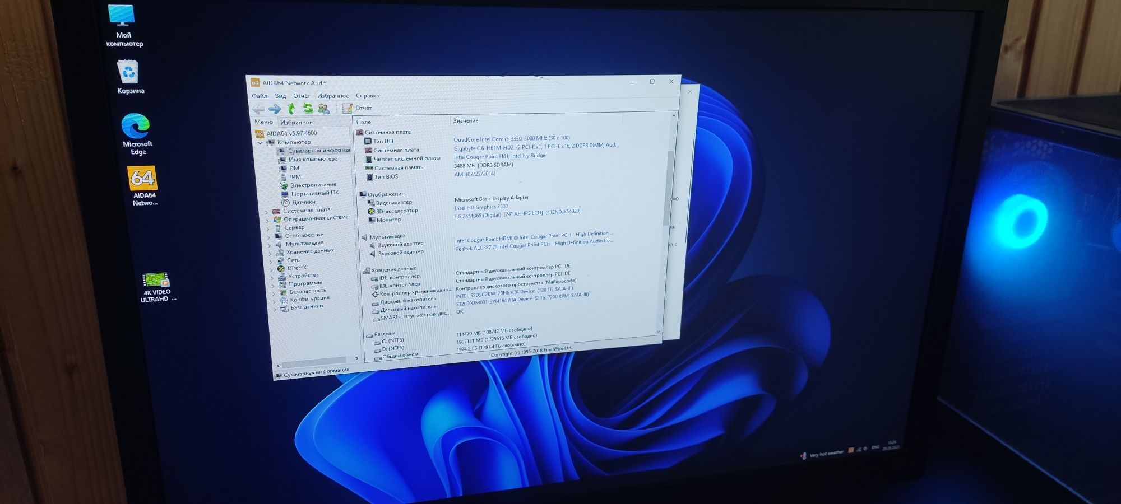Expand the Хранение данных tree node
Viewport: 1121px width, 504px height.
click(x=271, y=253)
